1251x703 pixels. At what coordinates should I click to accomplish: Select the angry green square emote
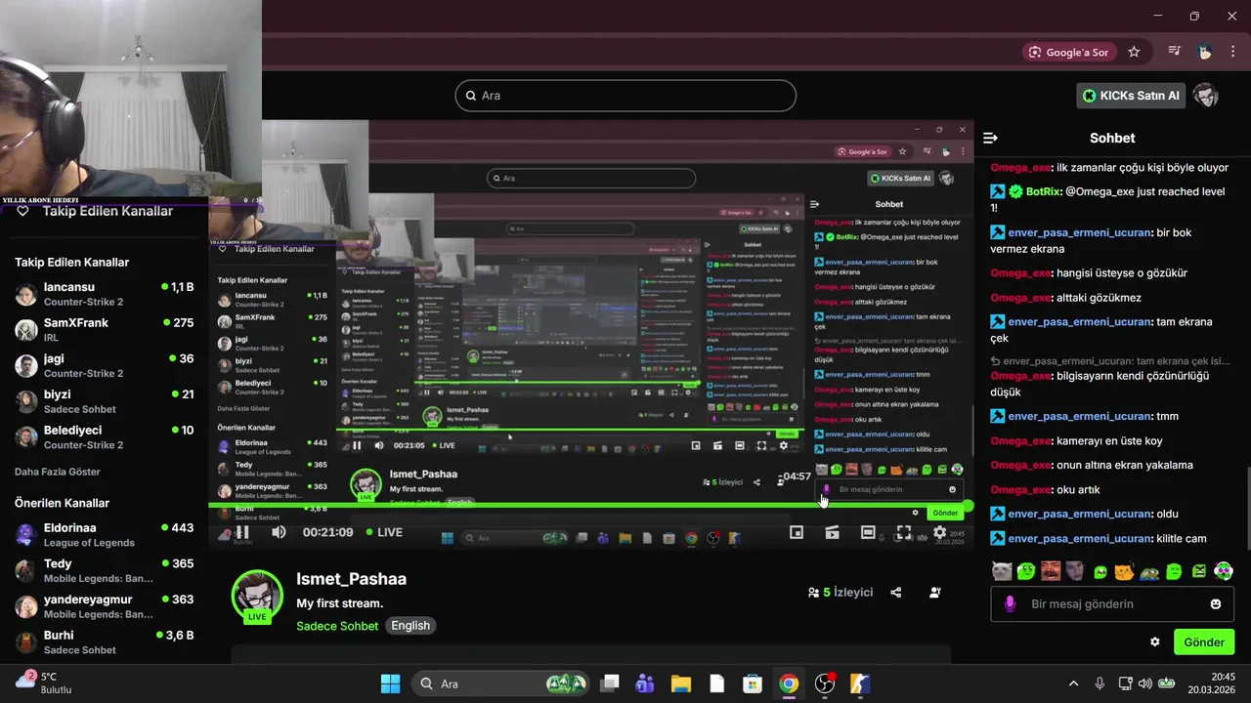(x=1199, y=571)
